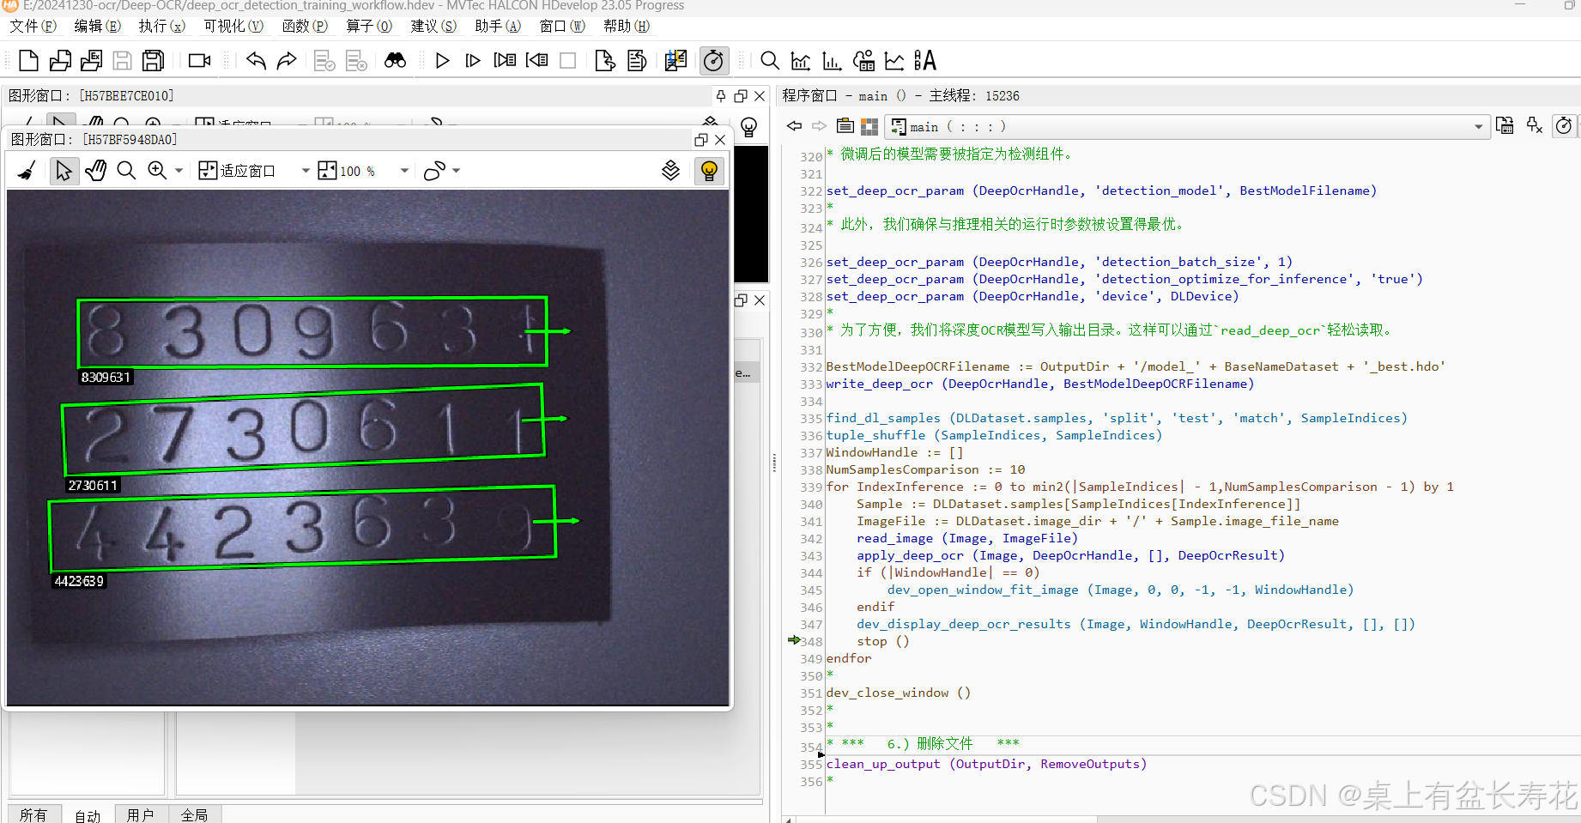
Task: Expand the main ( : : : ) procedure selector
Action: [x=1479, y=127]
